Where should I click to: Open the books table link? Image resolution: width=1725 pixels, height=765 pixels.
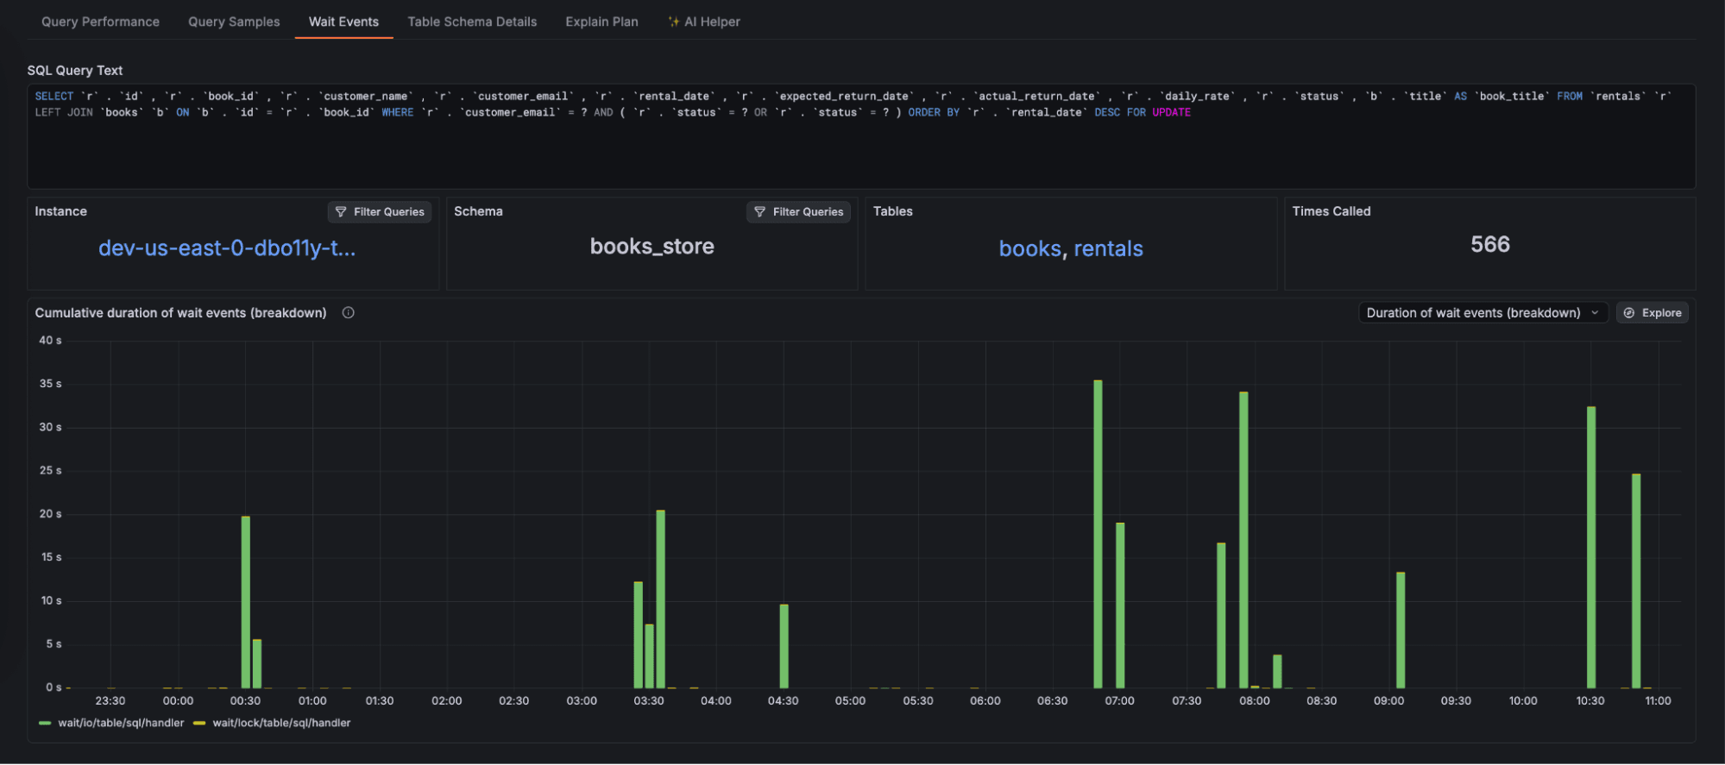tap(1029, 249)
